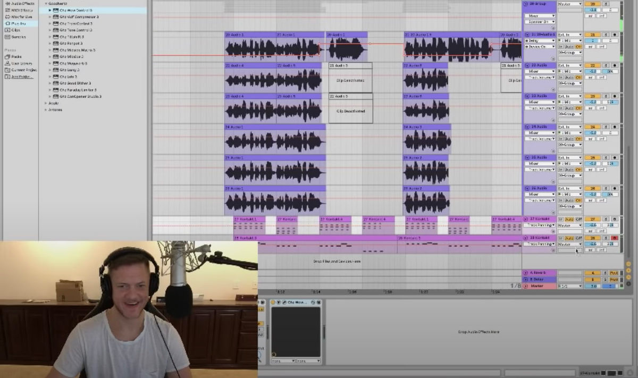Toggle track 22 activator button
Image resolution: width=638 pixels, height=378 pixels.
point(592,65)
